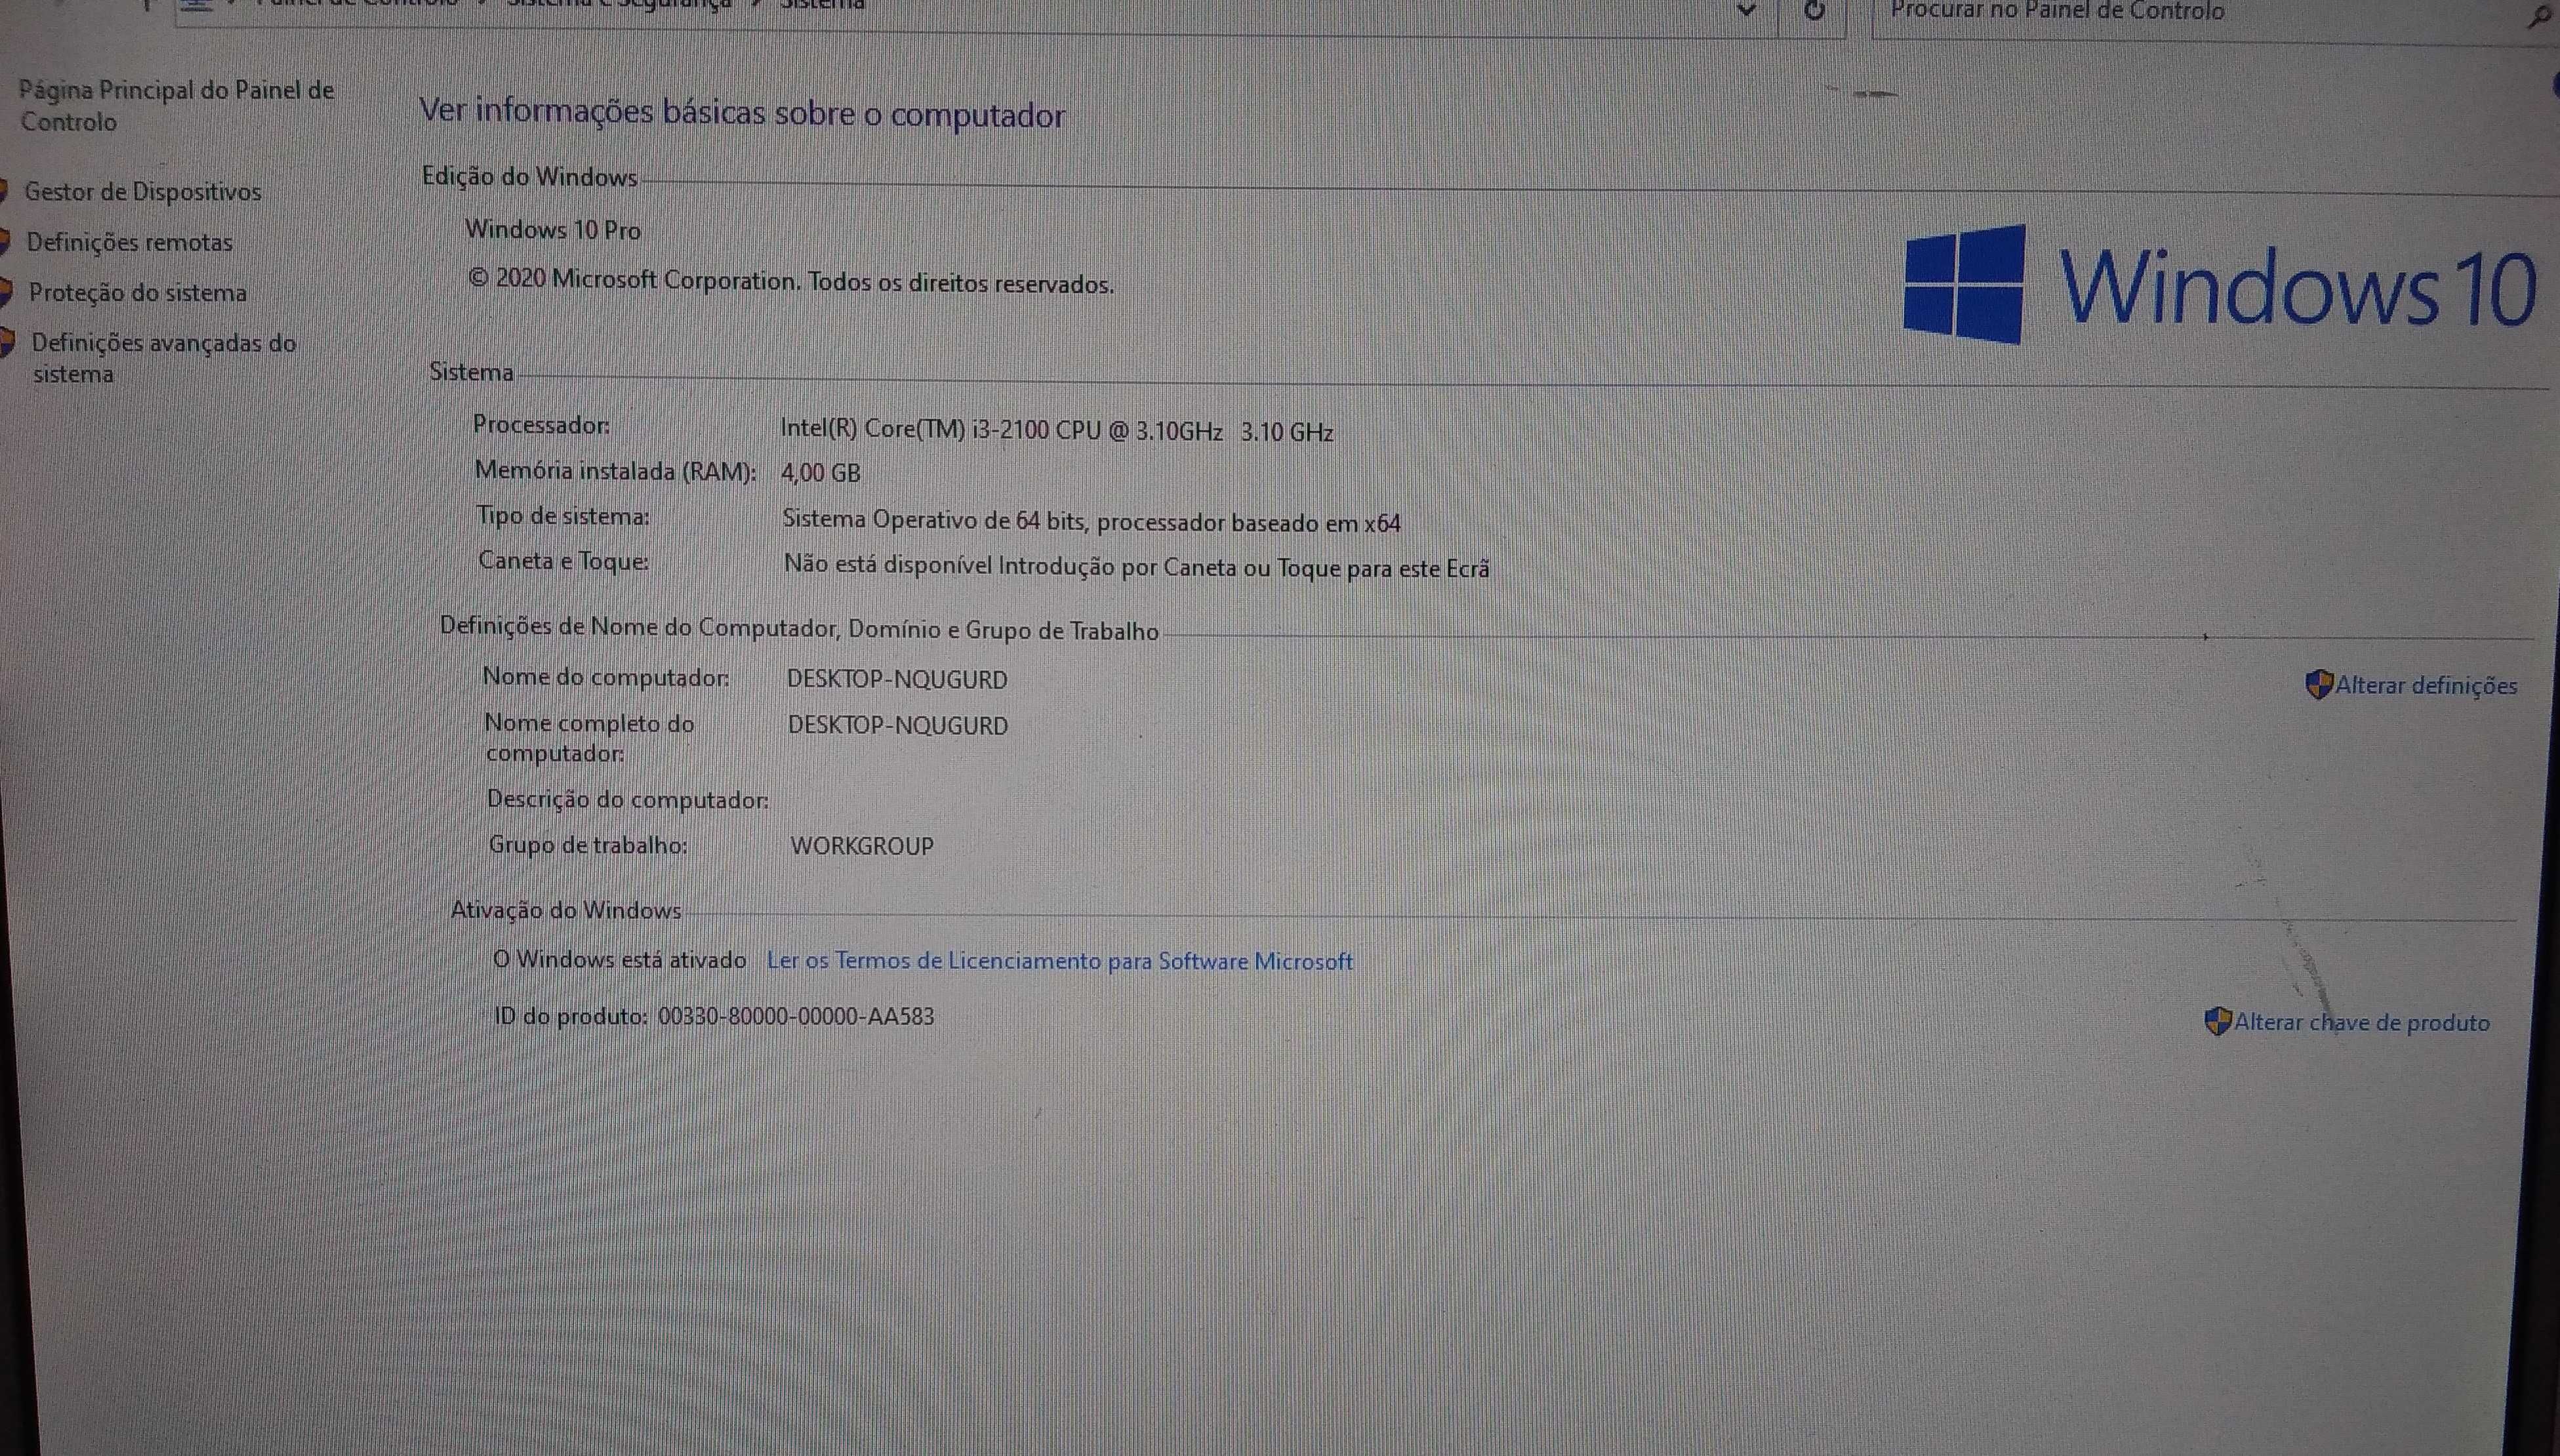The image size is (2560, 1456).
Task: Click shield icon beside Alterar definições
Action: 2319,685
